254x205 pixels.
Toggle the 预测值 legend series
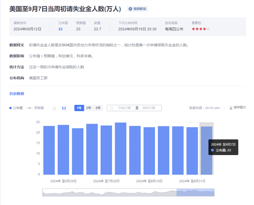tap(35, 108)
